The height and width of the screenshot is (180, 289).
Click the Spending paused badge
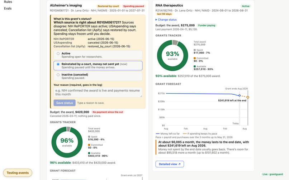(x=133, y=6)
